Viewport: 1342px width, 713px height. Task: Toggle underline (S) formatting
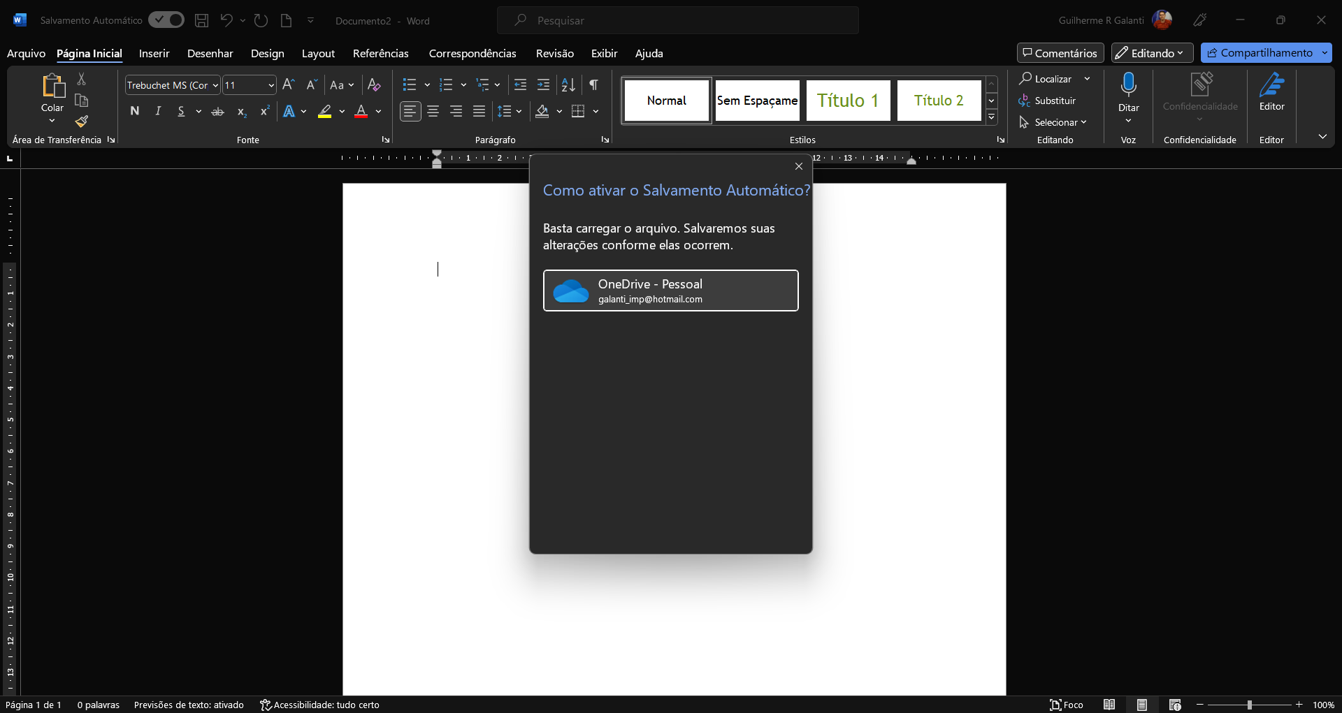click(x=181, y=111)
